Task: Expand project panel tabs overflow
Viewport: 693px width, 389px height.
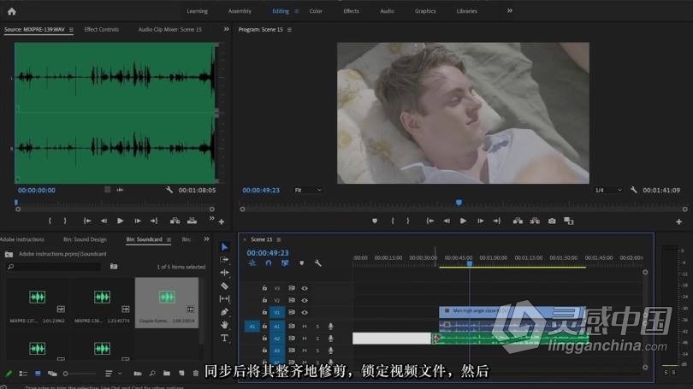Action: (x=206, y=239)
